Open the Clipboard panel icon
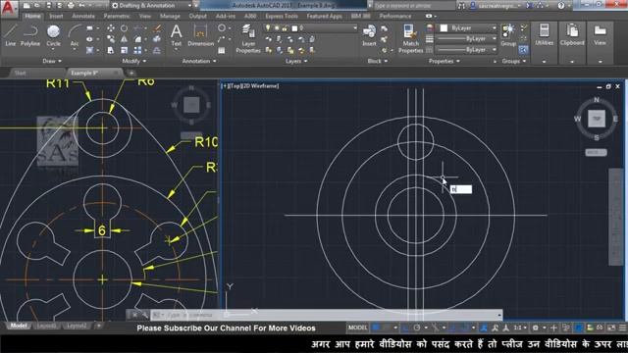 pyautogui.click(x=572, y=35)
